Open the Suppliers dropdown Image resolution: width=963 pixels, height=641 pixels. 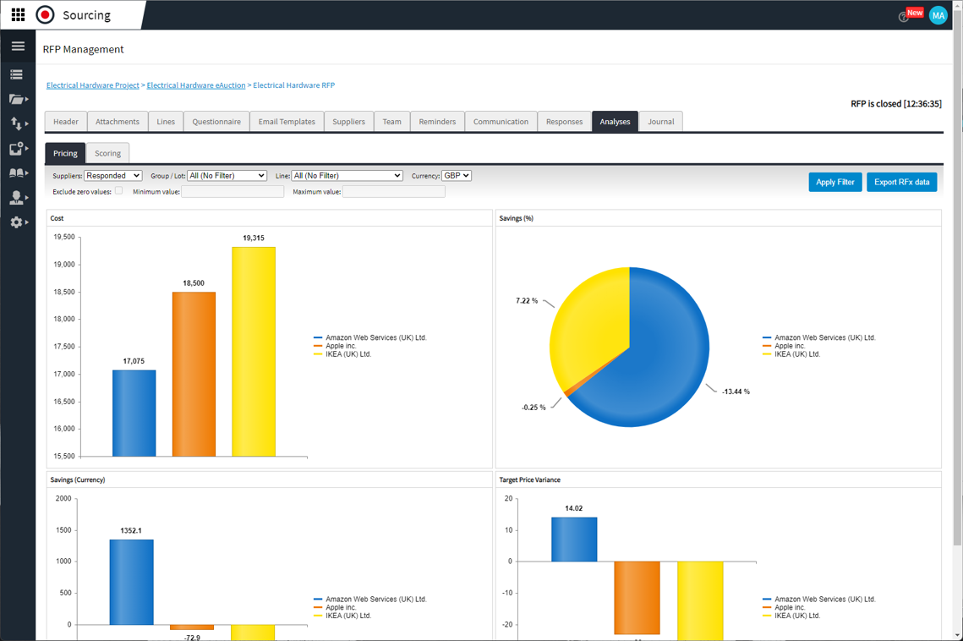(x=112, y=176)
